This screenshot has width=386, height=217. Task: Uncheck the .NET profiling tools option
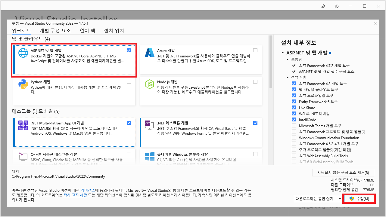pos(294,96)
